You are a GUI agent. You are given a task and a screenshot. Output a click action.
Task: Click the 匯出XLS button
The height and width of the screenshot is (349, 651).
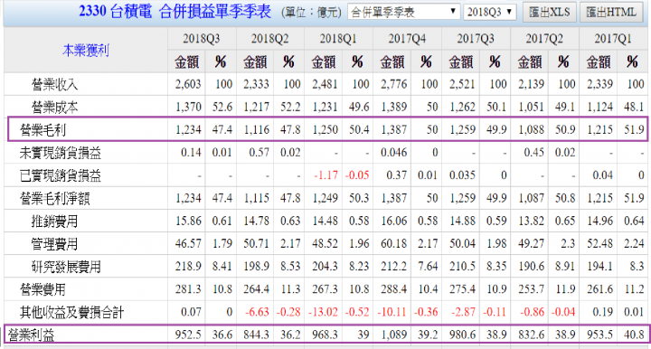click(550, 12)
